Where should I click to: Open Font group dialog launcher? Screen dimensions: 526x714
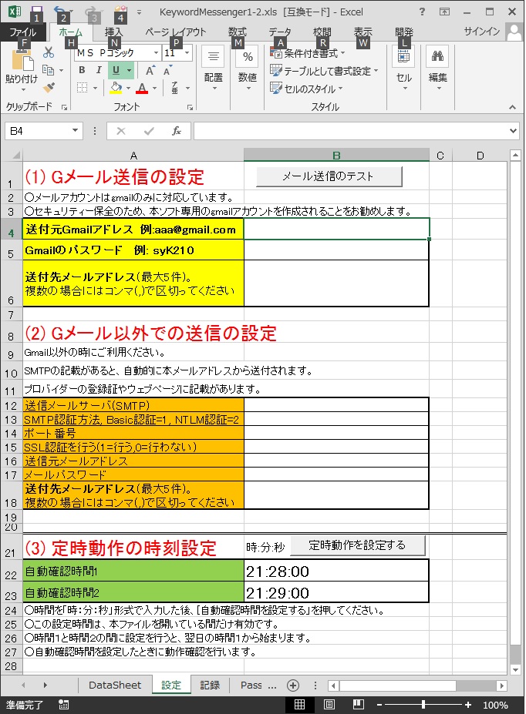pos(190,108)
